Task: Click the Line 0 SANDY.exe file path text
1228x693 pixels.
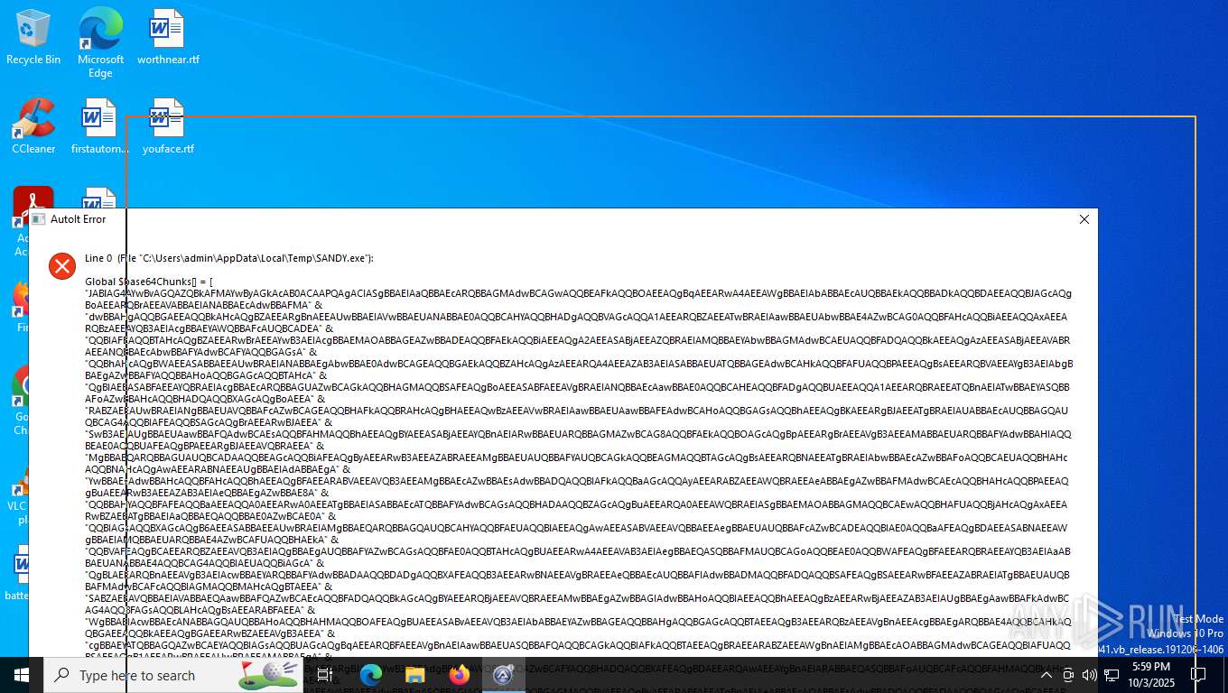Action: pyautogui.click(x=229, y=258)
